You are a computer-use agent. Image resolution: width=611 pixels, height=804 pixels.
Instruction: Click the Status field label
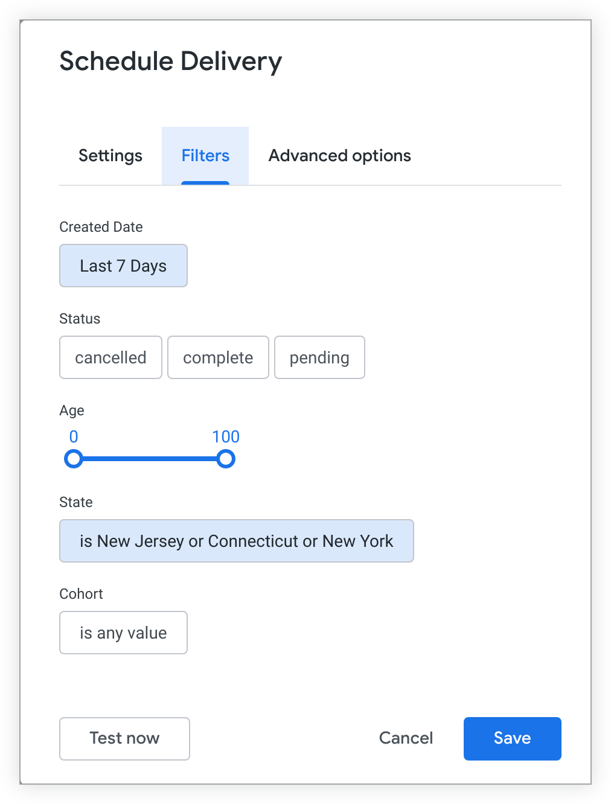(x=80, y=319)
